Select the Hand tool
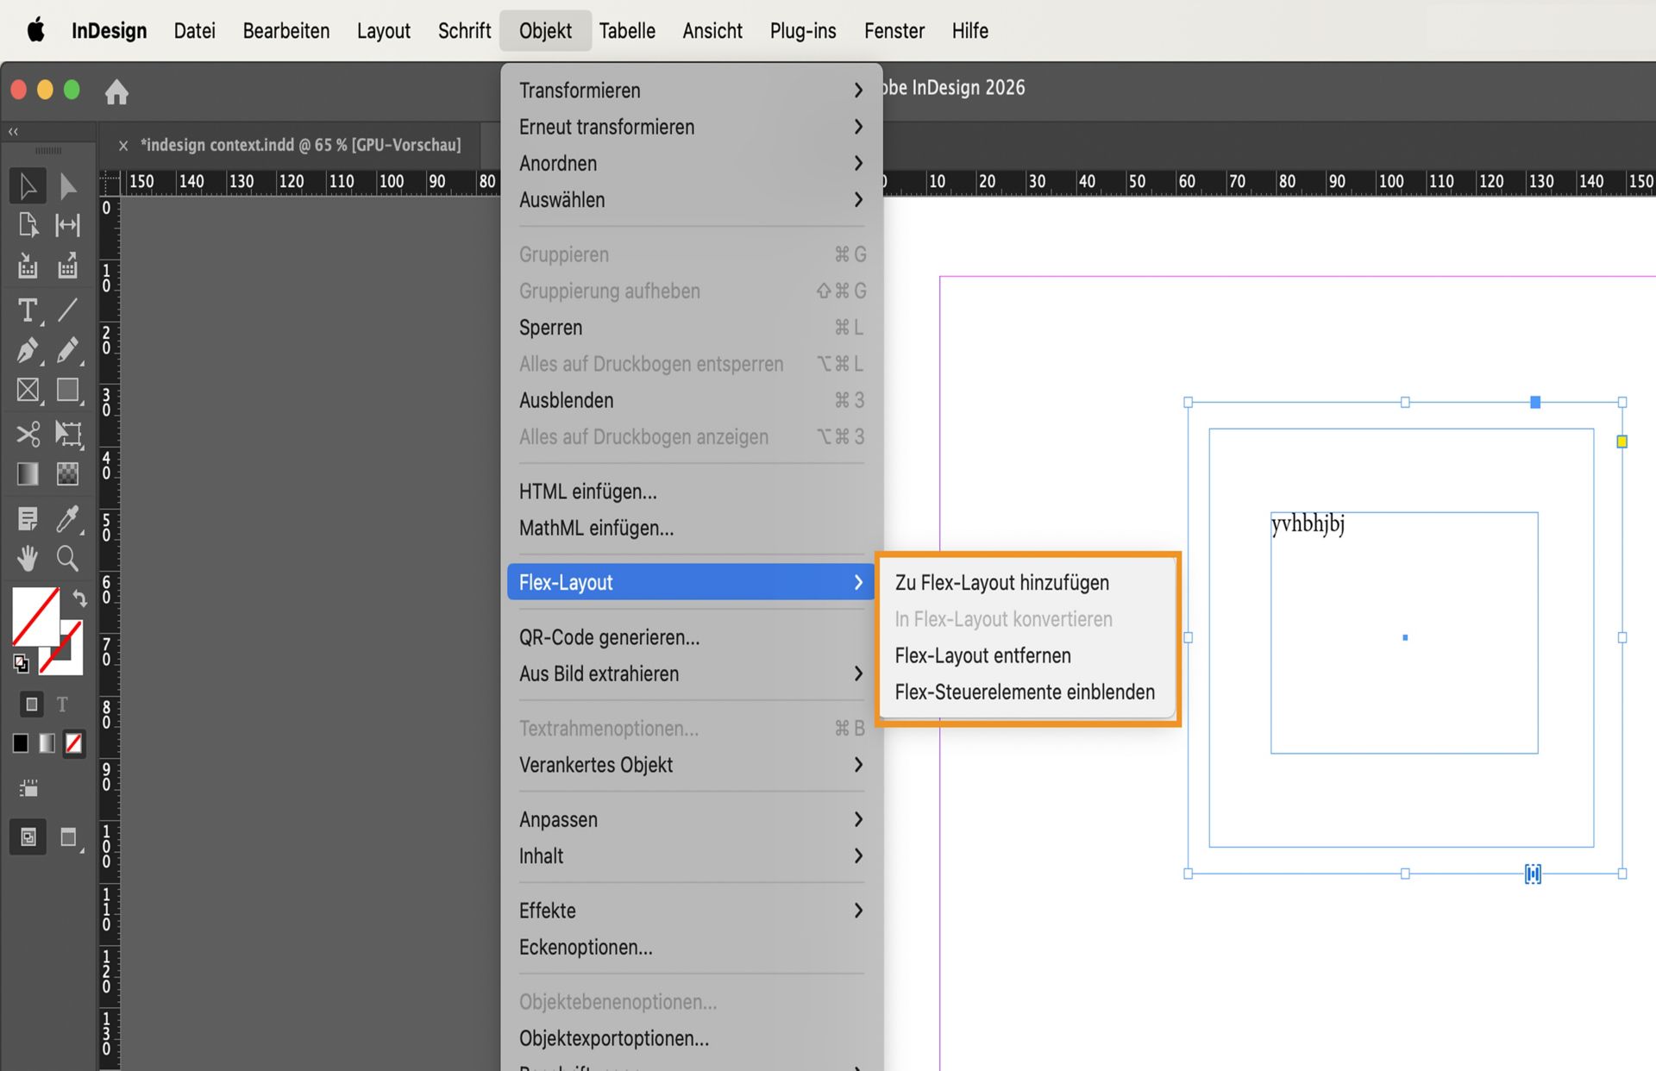Screen dimensions: 1656x1071 [28, 558]
